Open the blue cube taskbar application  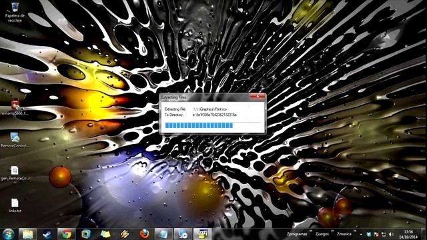click(163, 234)
